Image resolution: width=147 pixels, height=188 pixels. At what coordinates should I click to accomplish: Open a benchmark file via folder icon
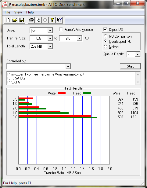pos(15,20)
